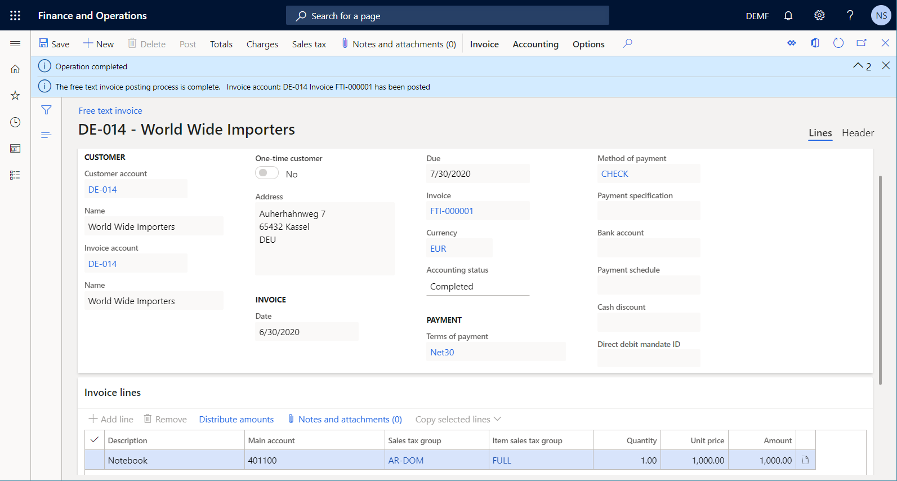Toggle the One-time customer switch
Screen dimensions: 897x481
click(267, 173)
